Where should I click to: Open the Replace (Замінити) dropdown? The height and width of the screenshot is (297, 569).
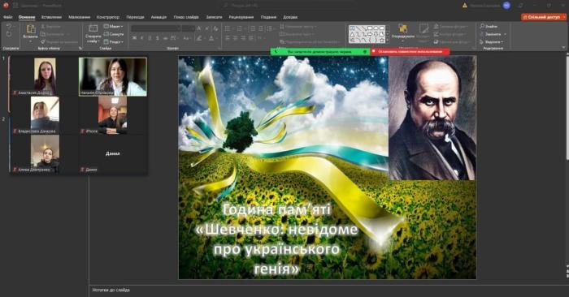[493, 34]
